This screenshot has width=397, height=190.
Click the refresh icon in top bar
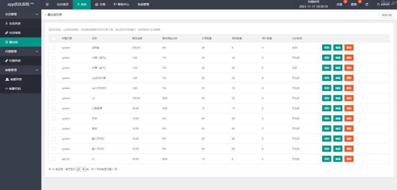click(367, 5)
